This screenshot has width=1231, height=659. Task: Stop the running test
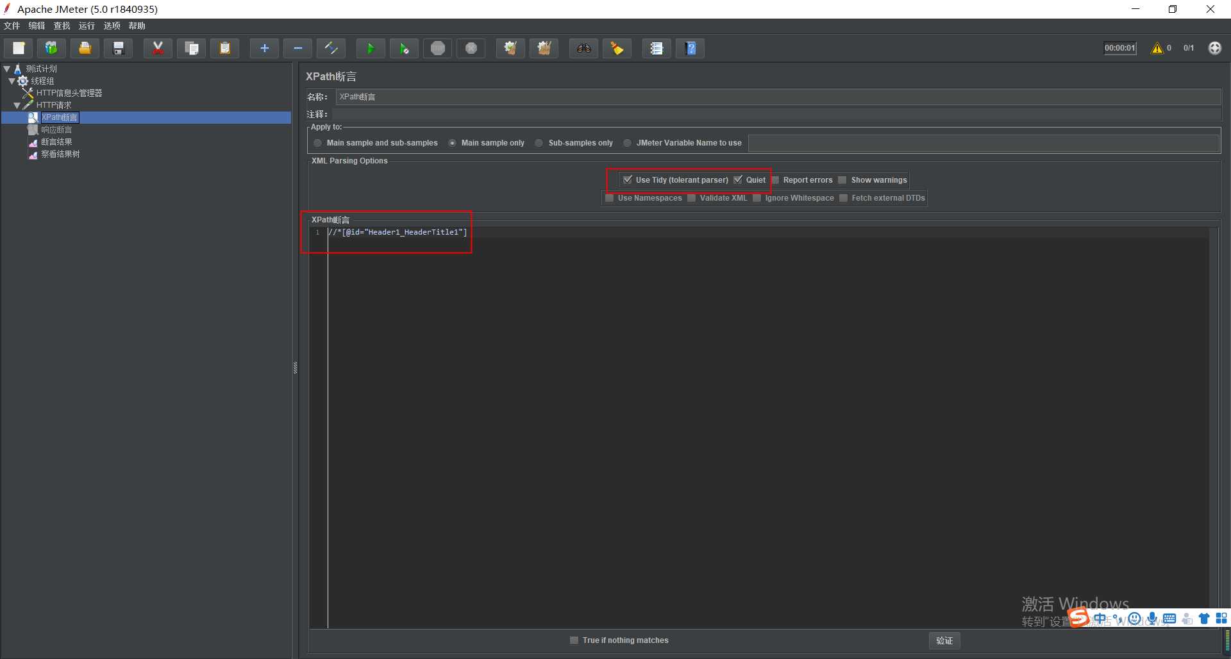point(438,48)
